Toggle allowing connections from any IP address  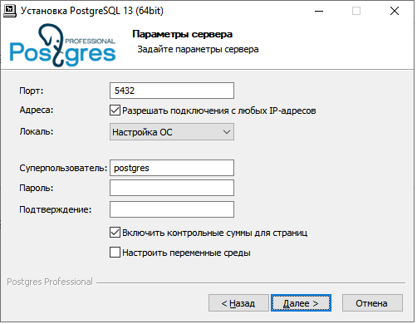pos(115,110)
